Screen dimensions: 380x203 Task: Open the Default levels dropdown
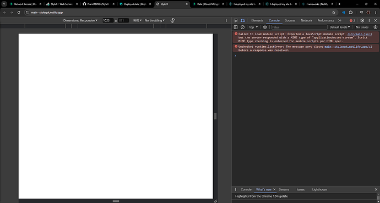340,27
